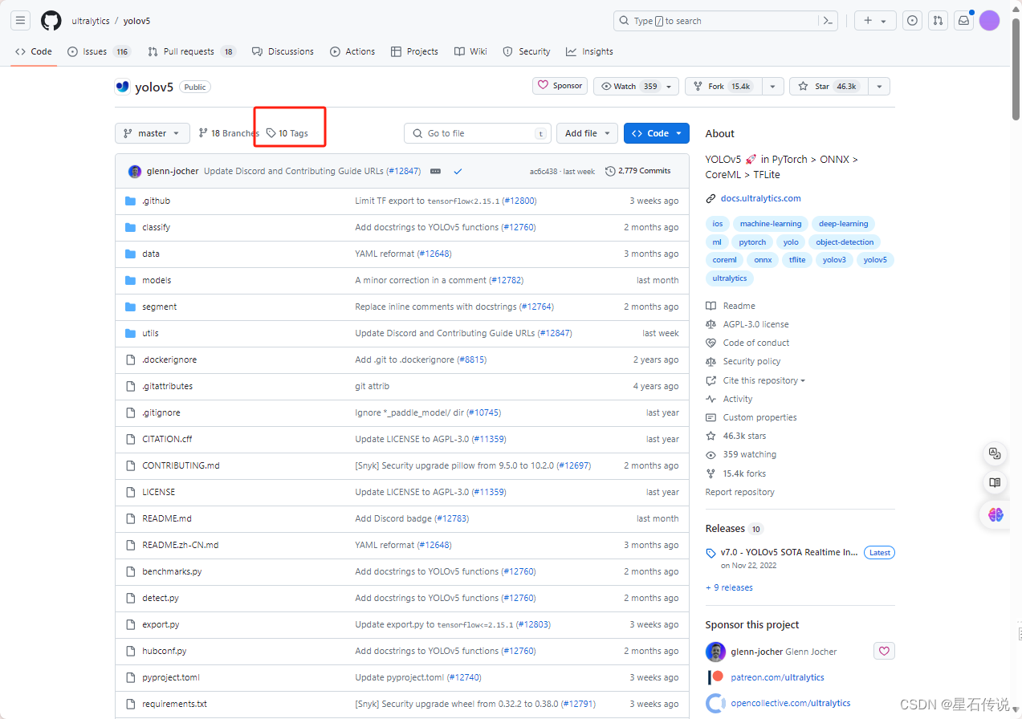
Task: Open pull request #12847 link in commit header
Action: (x=404, y=171)
